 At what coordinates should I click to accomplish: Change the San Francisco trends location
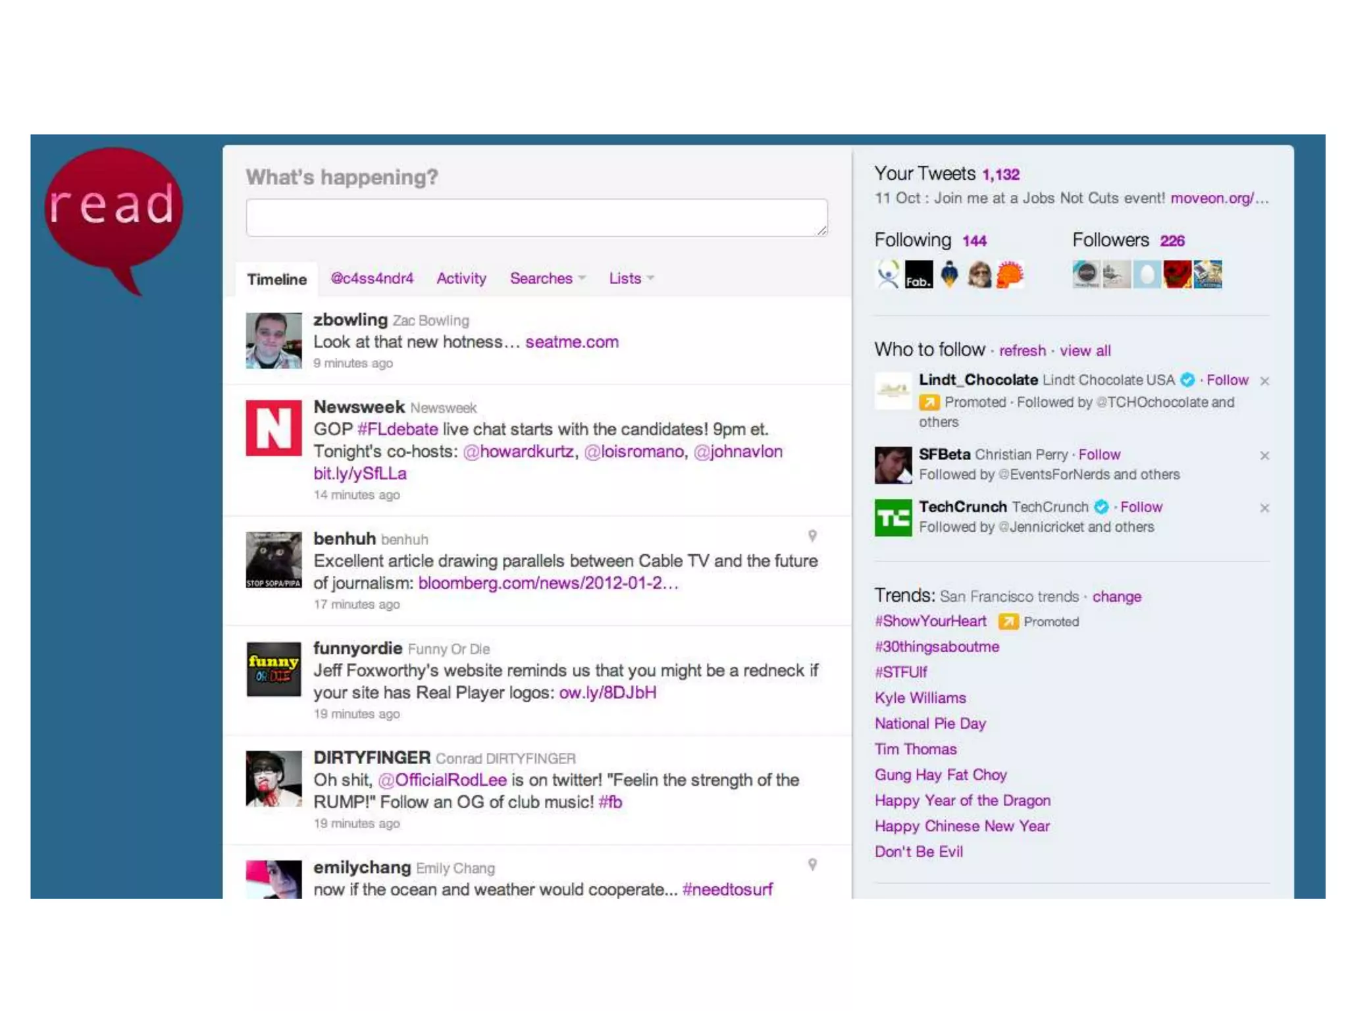[1116, 596]
